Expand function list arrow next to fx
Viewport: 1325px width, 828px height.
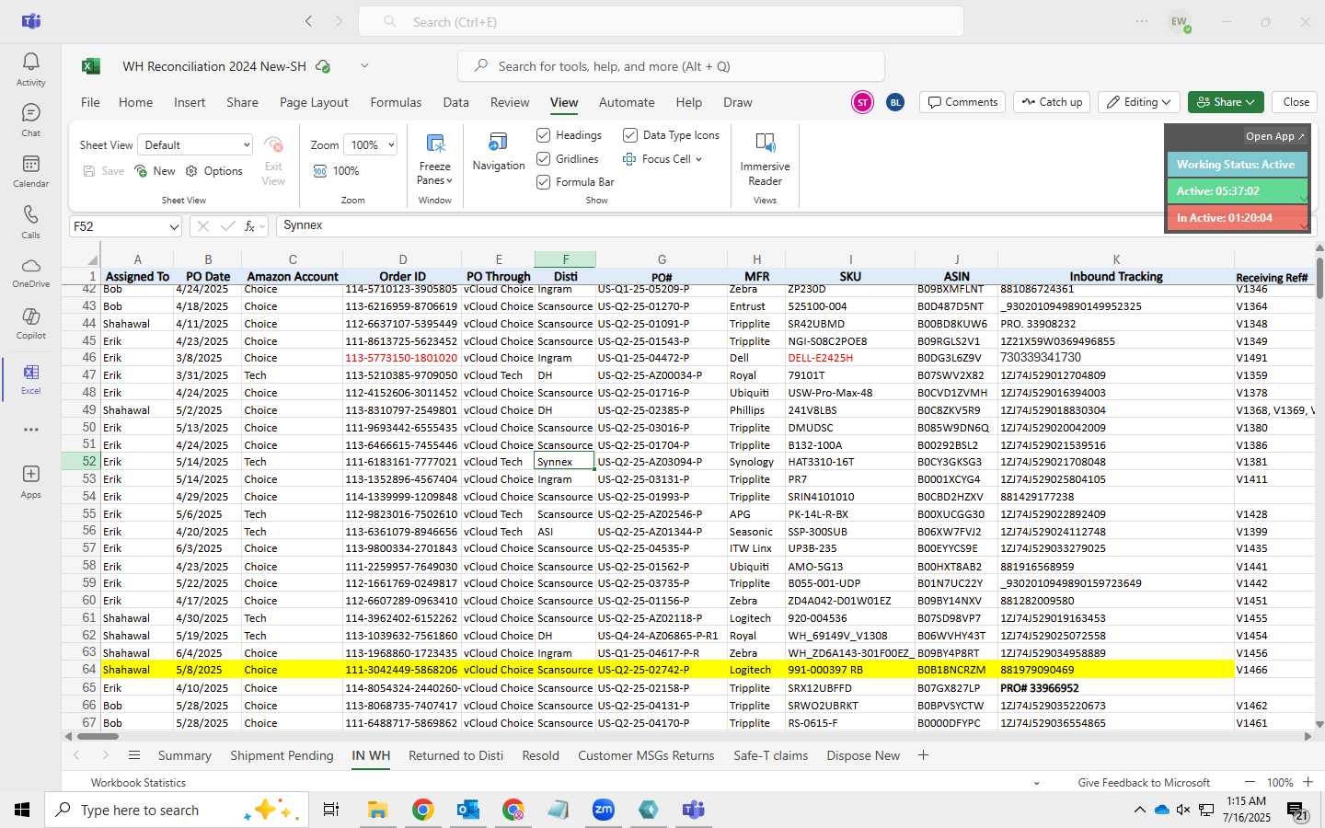(262, 226)
